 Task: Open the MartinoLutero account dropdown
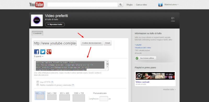(171, 5)
